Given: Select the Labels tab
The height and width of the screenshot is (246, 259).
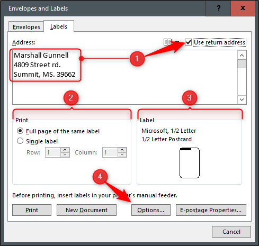Looking at the screenshot, I should tap(59, 26).
